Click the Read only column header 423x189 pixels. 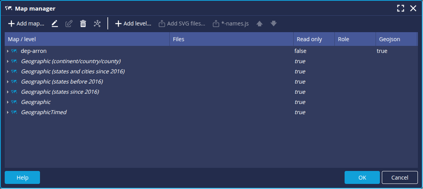(x=309, y=39)
